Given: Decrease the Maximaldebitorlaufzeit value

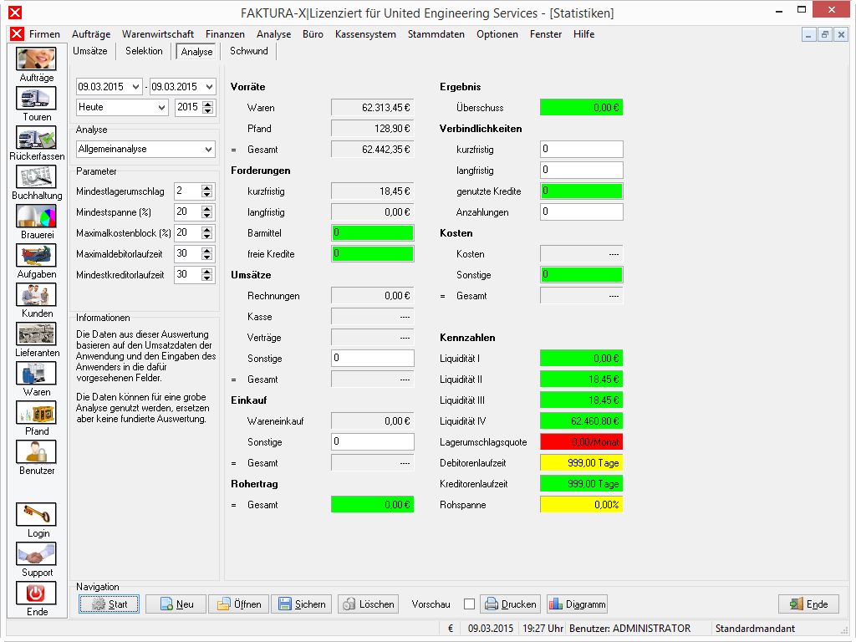Looking at the screenshot, I should (x=206, y=257).
